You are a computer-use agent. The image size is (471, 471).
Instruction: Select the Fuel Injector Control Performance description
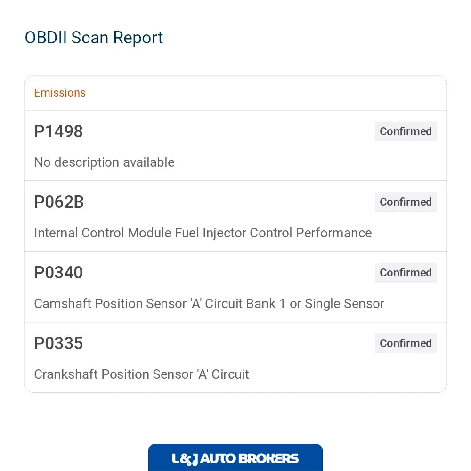point(203,233)
